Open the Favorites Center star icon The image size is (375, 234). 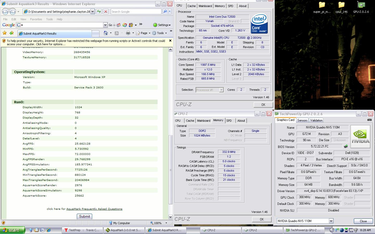[4, 33]
